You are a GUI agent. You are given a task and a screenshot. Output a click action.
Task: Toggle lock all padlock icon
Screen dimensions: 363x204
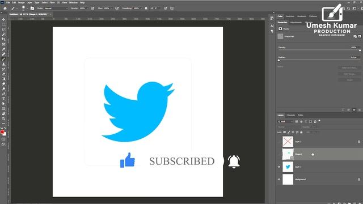[x=301, y=132]
